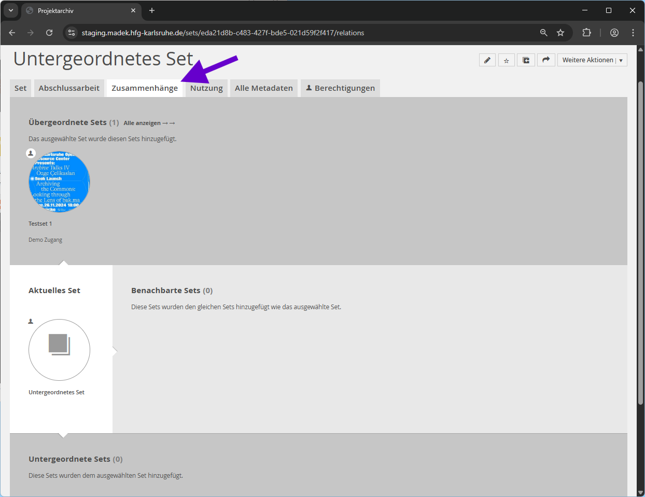Click the Untergeordnetes Set placeholder thumbnail

pos(59,350)
